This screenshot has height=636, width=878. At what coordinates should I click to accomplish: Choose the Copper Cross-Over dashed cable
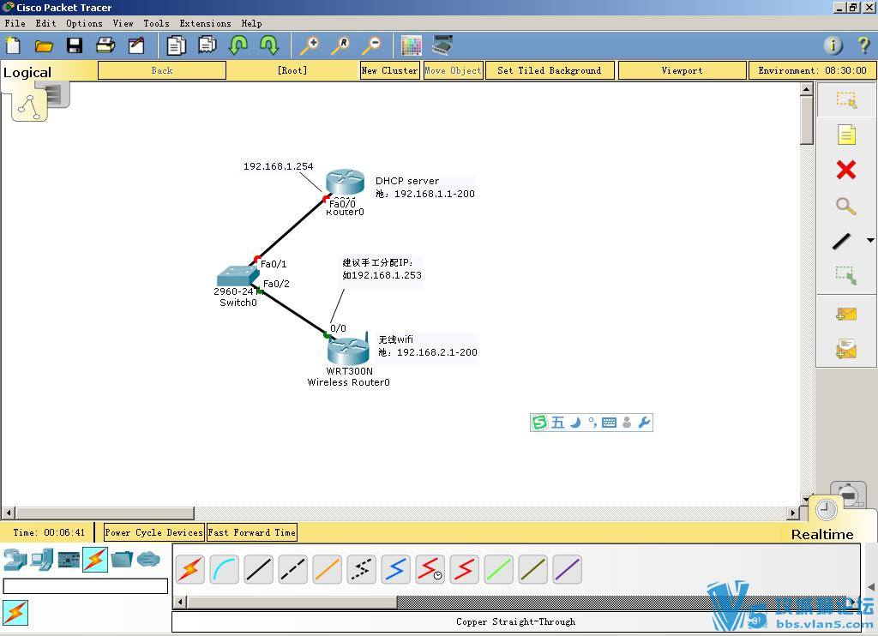coord(293,569)
